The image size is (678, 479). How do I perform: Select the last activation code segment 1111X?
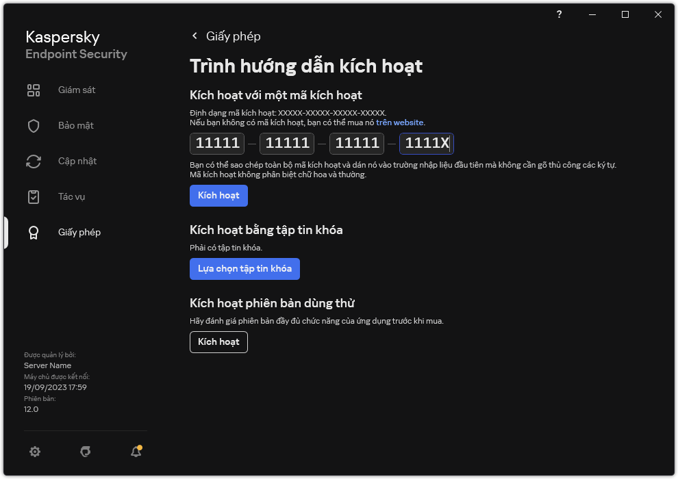[x=426, y=143]
